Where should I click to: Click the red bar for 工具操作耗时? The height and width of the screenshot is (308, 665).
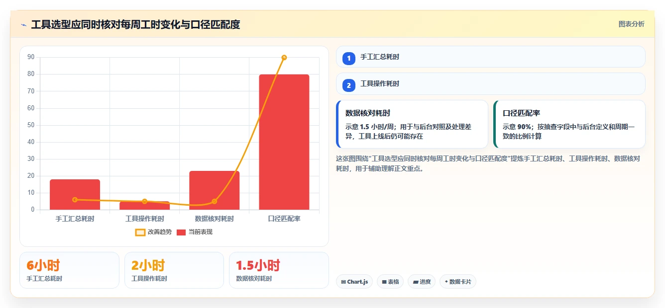pyautogui.click(x=144, y=206)
